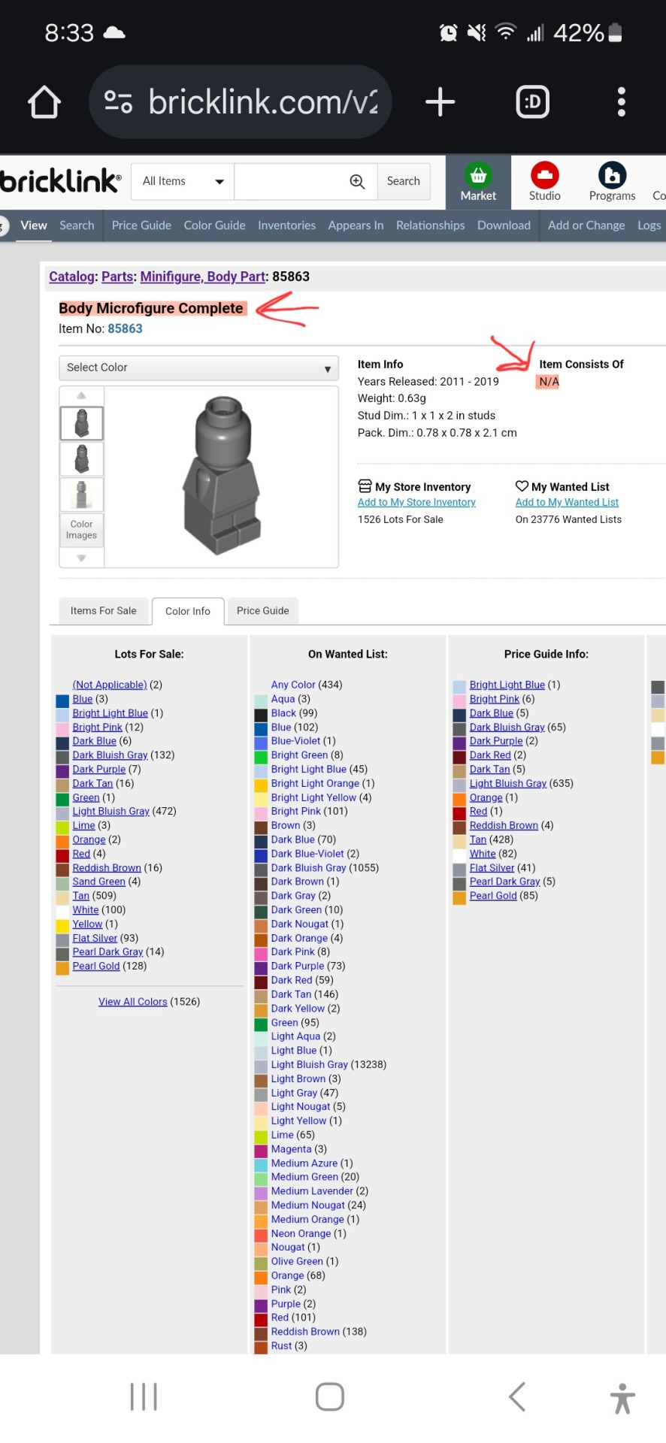Open the Market basket icon
Image resolution: width=666 pixels, height=1443 pixels.
coord(478,175)
